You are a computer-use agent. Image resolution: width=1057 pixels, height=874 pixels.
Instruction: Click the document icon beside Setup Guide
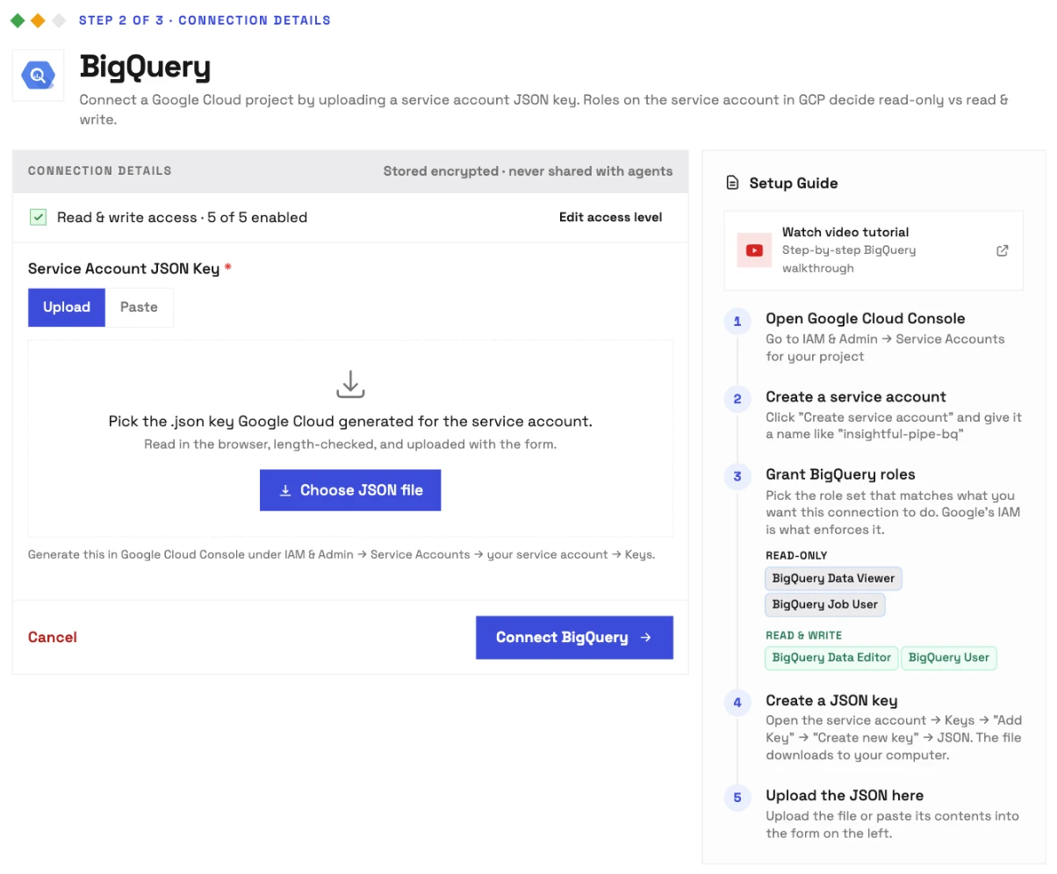click(x=732, y=184)
